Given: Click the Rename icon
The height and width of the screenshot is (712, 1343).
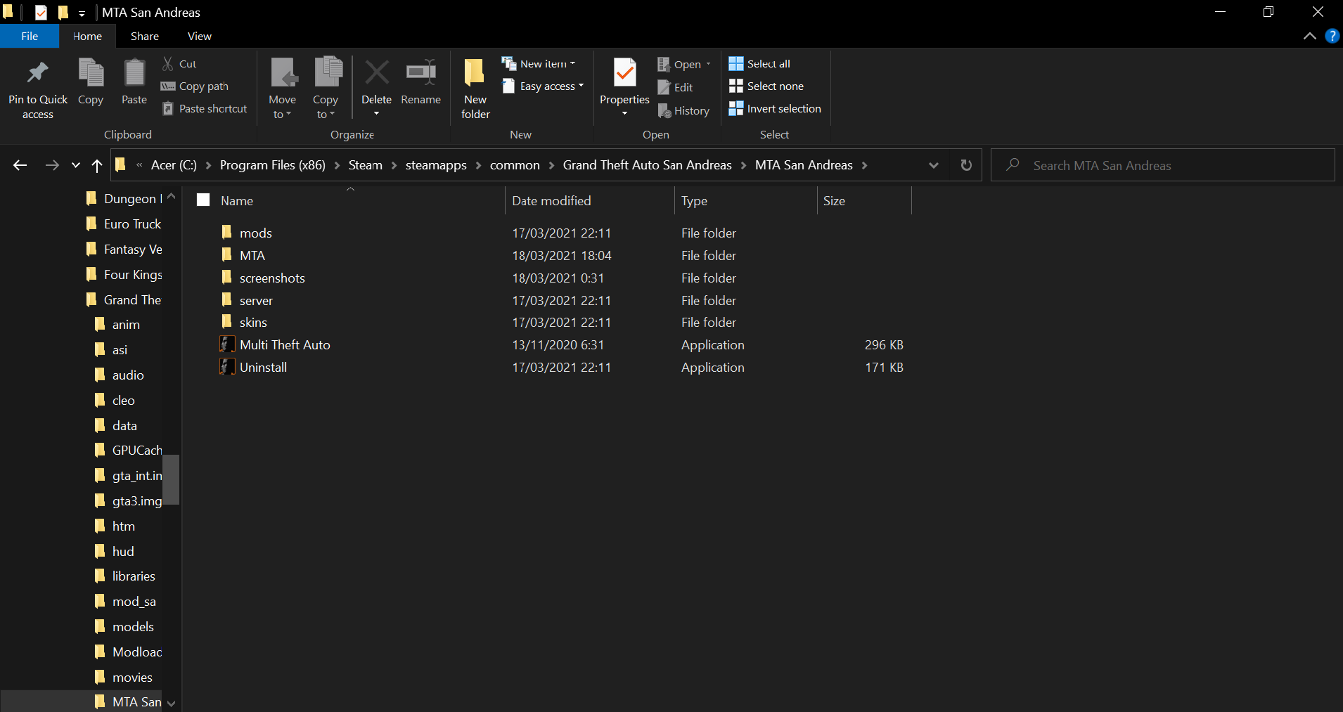Looking at the screenshot, I should [421, 72].
